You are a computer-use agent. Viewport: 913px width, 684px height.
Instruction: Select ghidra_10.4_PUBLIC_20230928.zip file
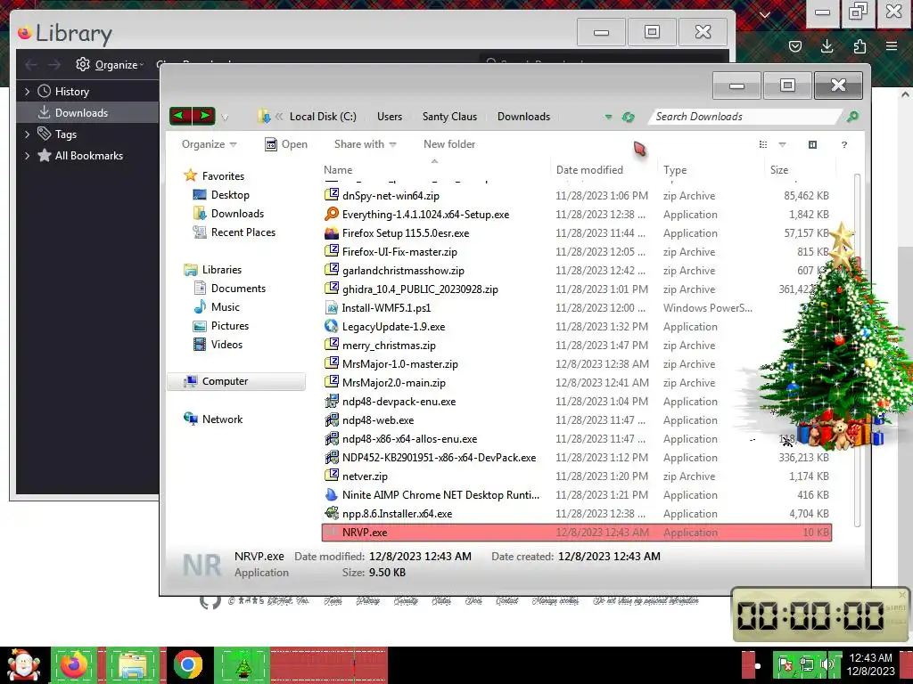420,289
